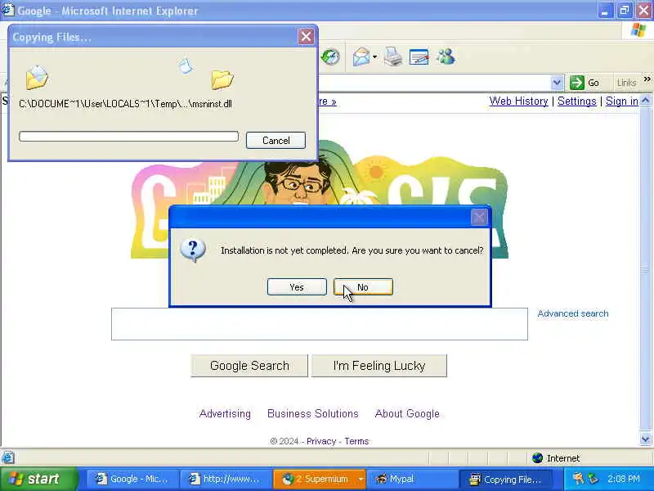Click the destination folder icon in Copying Files
Viewport: 654px width, 491px height.
click(x=222, y=79)
